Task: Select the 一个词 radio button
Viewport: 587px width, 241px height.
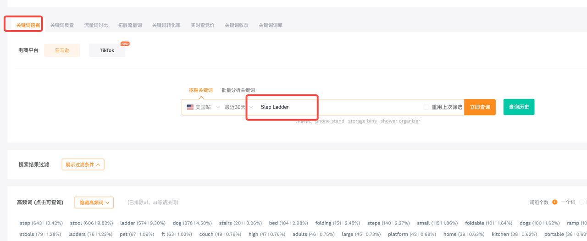Action: point(555,202)
